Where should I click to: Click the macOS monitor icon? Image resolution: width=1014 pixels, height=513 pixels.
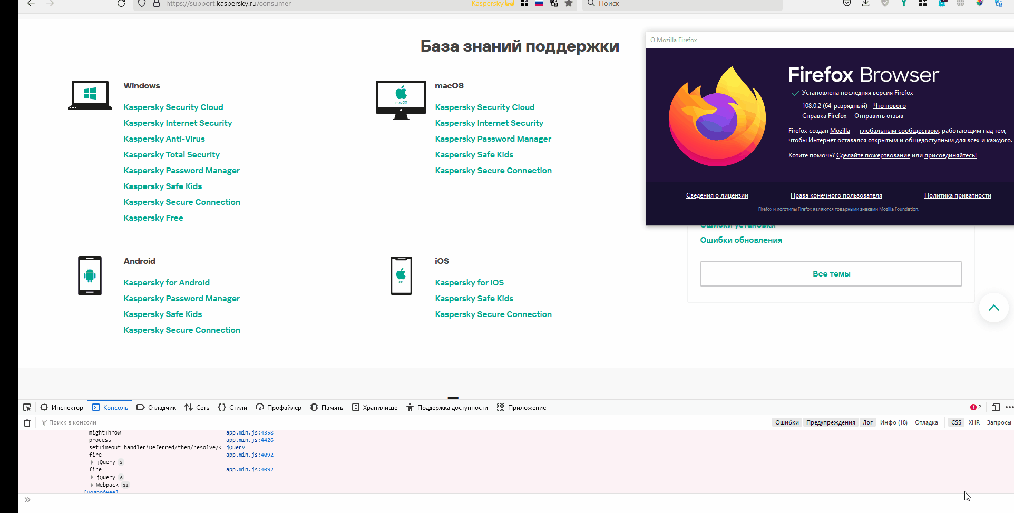tap(401, 100)
